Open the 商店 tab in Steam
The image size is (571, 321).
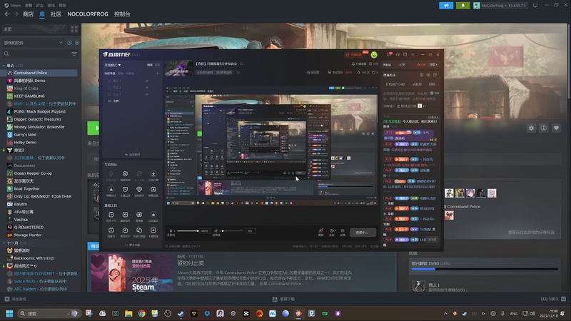click(28, 14)
